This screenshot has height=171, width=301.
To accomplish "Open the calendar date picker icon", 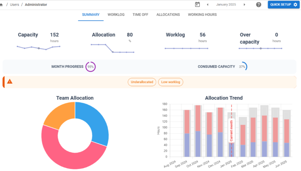I will click(x=197, y=4).
